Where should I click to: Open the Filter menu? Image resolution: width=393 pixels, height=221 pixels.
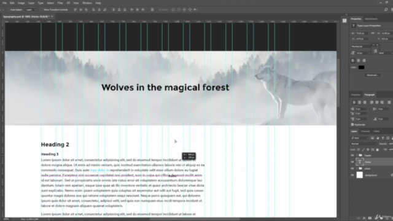[x=60, y=3]
